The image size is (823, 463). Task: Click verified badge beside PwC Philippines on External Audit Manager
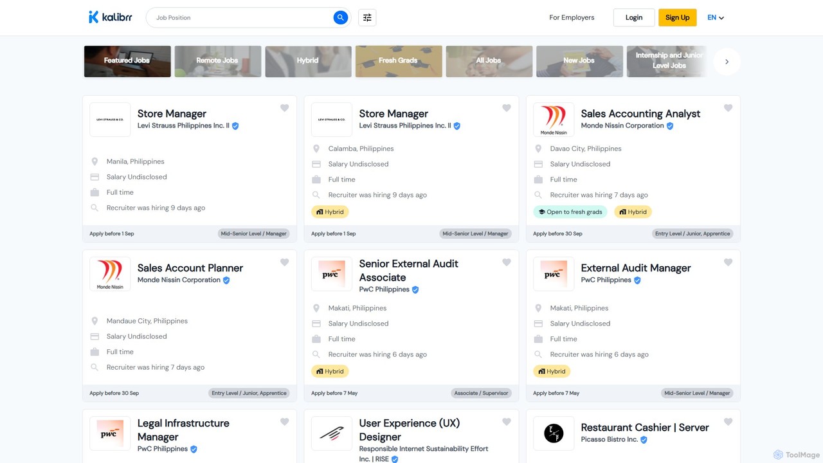point(637,280)
